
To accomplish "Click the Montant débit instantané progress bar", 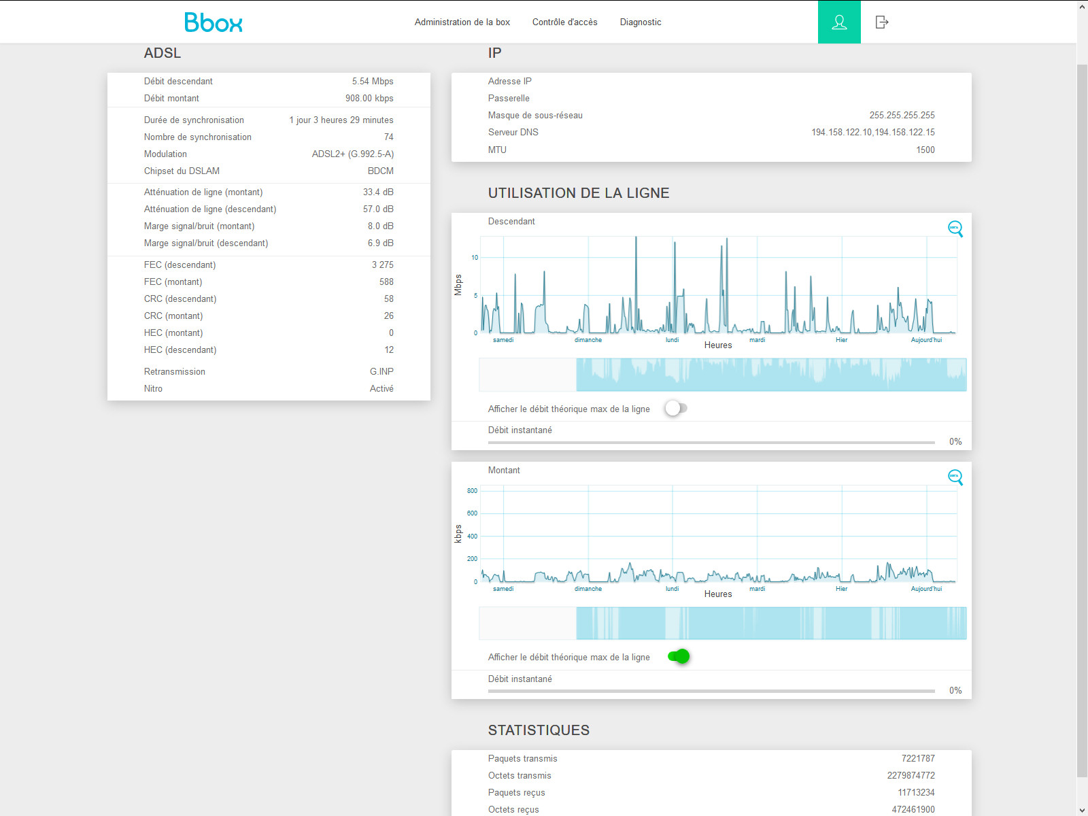I will click(711, 691).
